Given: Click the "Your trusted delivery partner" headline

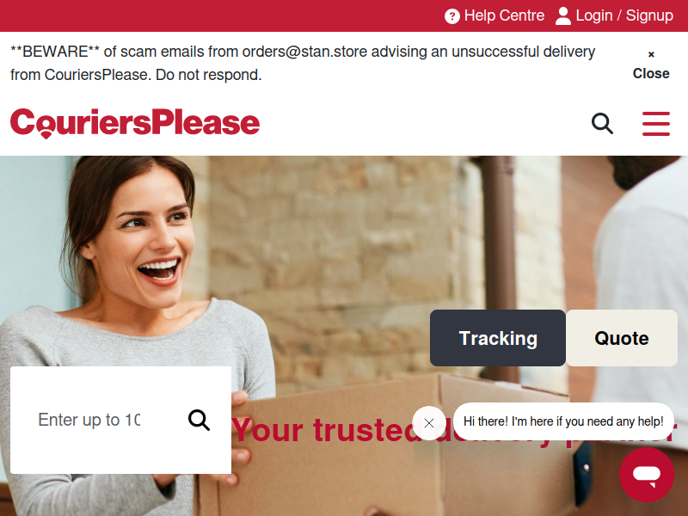Looking at the screenshot, I should (x=453, y=430).
